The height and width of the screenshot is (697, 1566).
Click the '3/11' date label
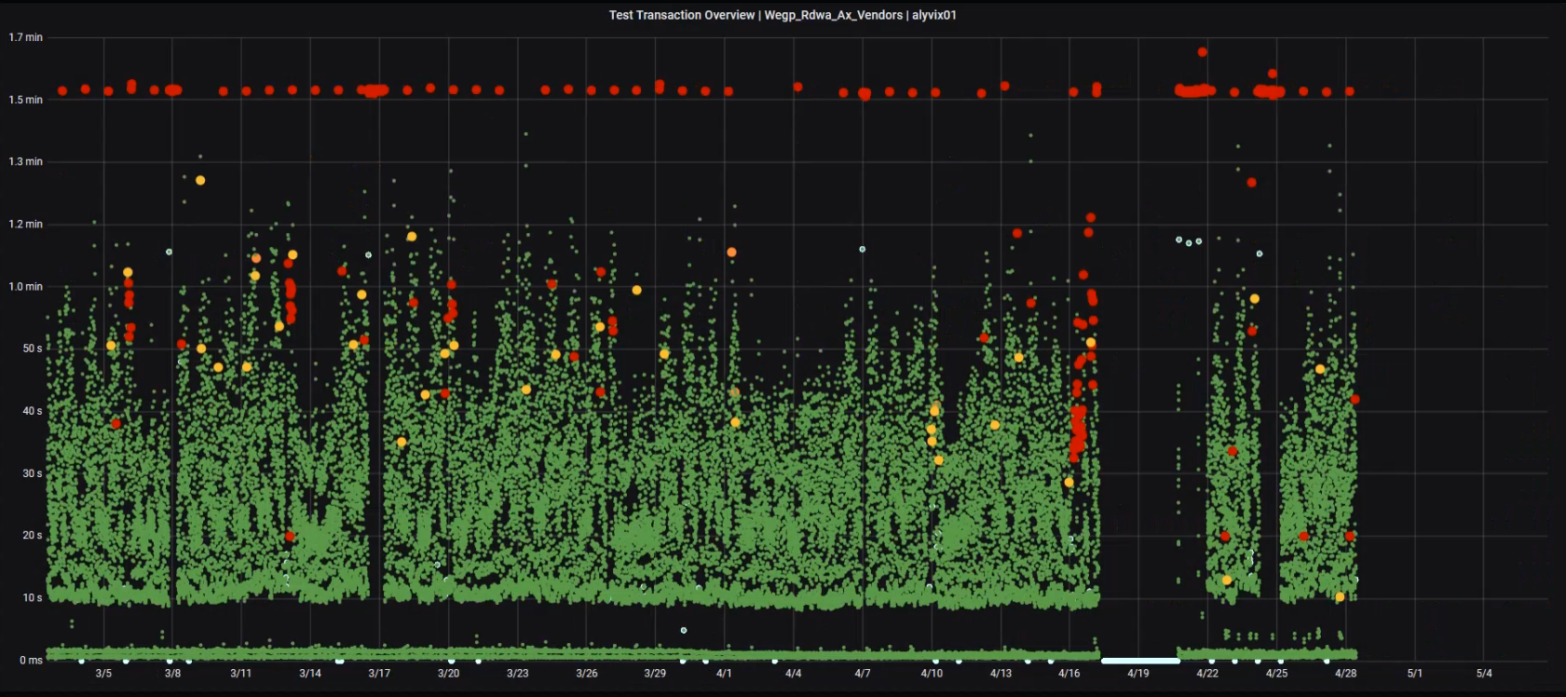tap(241, 673)
